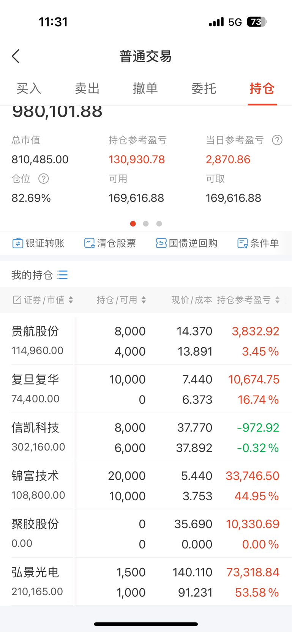This screenshot has height=632, width=292.
Task: Tap 现价/成本 column header
Action: pos(192,300)
